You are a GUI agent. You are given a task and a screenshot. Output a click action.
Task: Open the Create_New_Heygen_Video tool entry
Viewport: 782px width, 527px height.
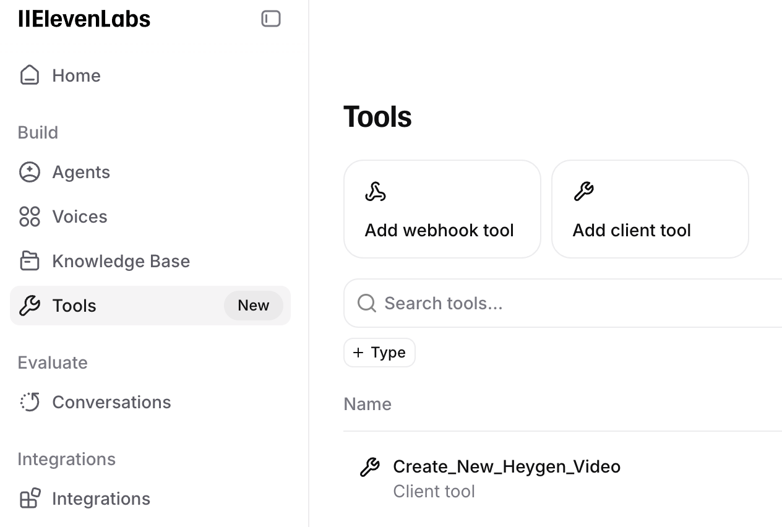507,467
